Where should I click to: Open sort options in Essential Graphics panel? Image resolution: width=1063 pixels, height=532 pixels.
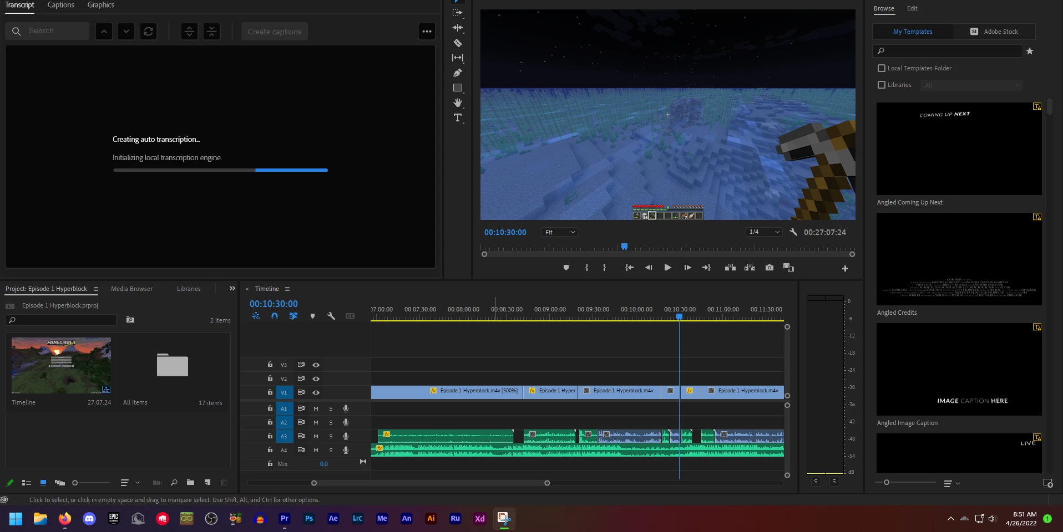tap(951, 483)
